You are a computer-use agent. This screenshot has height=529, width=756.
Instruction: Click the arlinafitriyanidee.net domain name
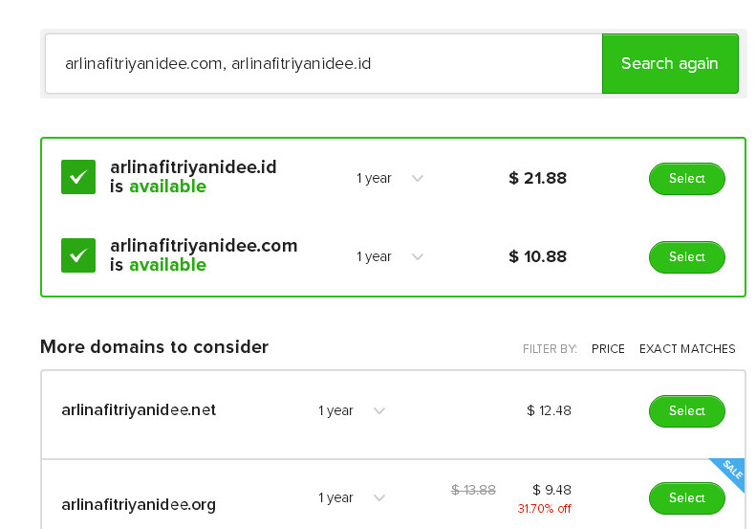pyautogui.click(x=139, y=409)
